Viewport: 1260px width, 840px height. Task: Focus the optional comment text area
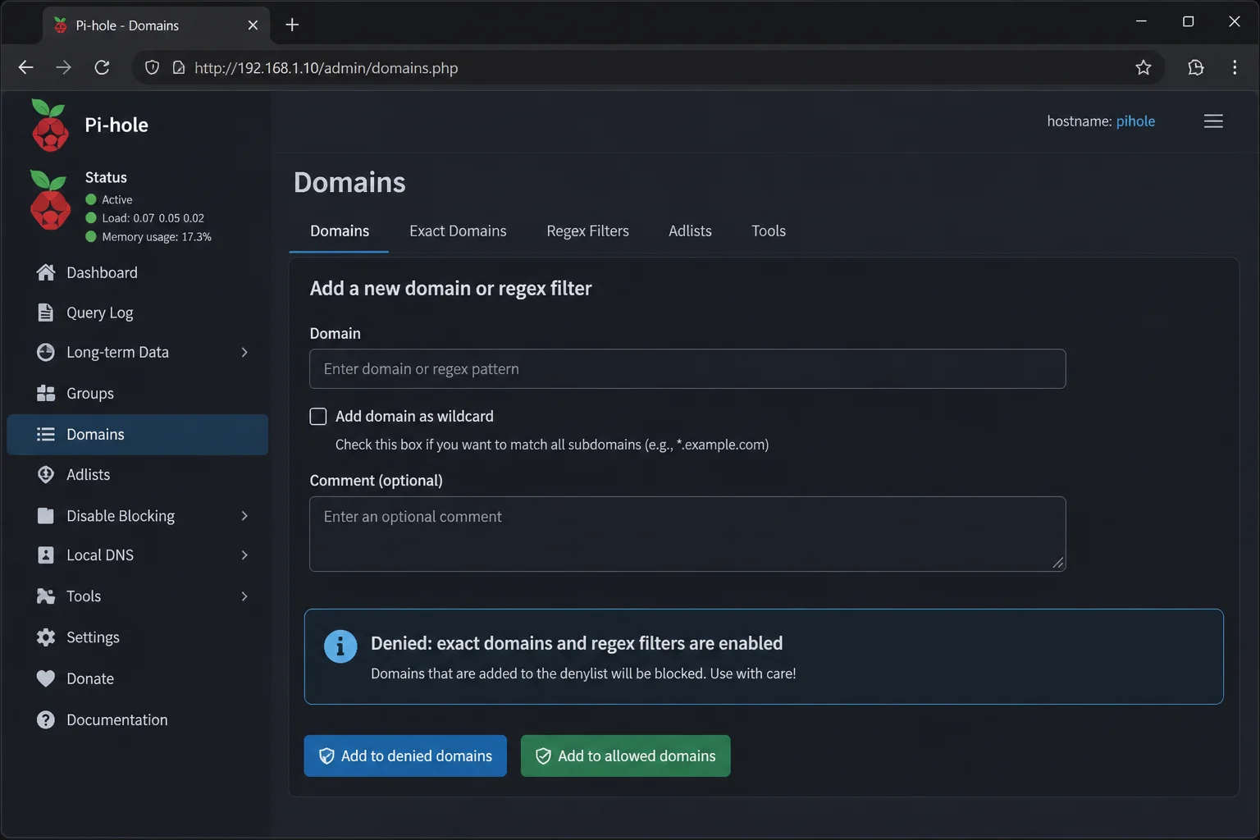(687, 534)
